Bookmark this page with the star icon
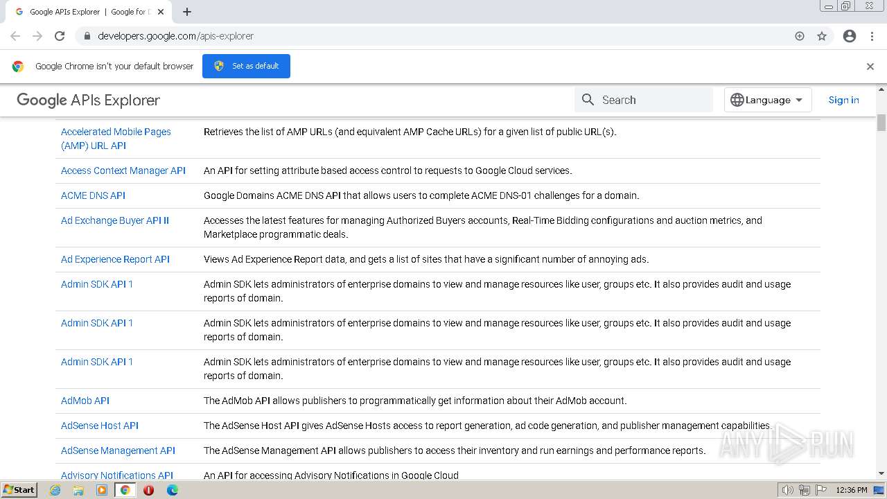The height and width of the screenshot is (499, 887). pos(822,36)
